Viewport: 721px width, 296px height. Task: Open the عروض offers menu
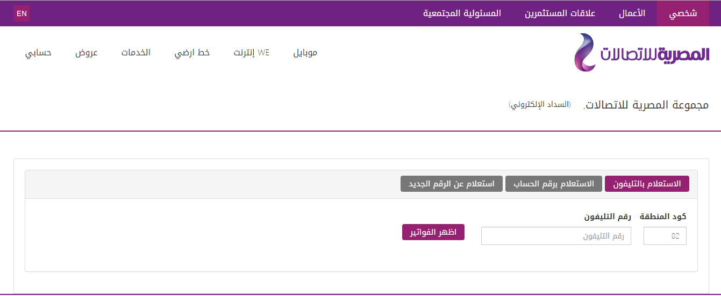86,53
